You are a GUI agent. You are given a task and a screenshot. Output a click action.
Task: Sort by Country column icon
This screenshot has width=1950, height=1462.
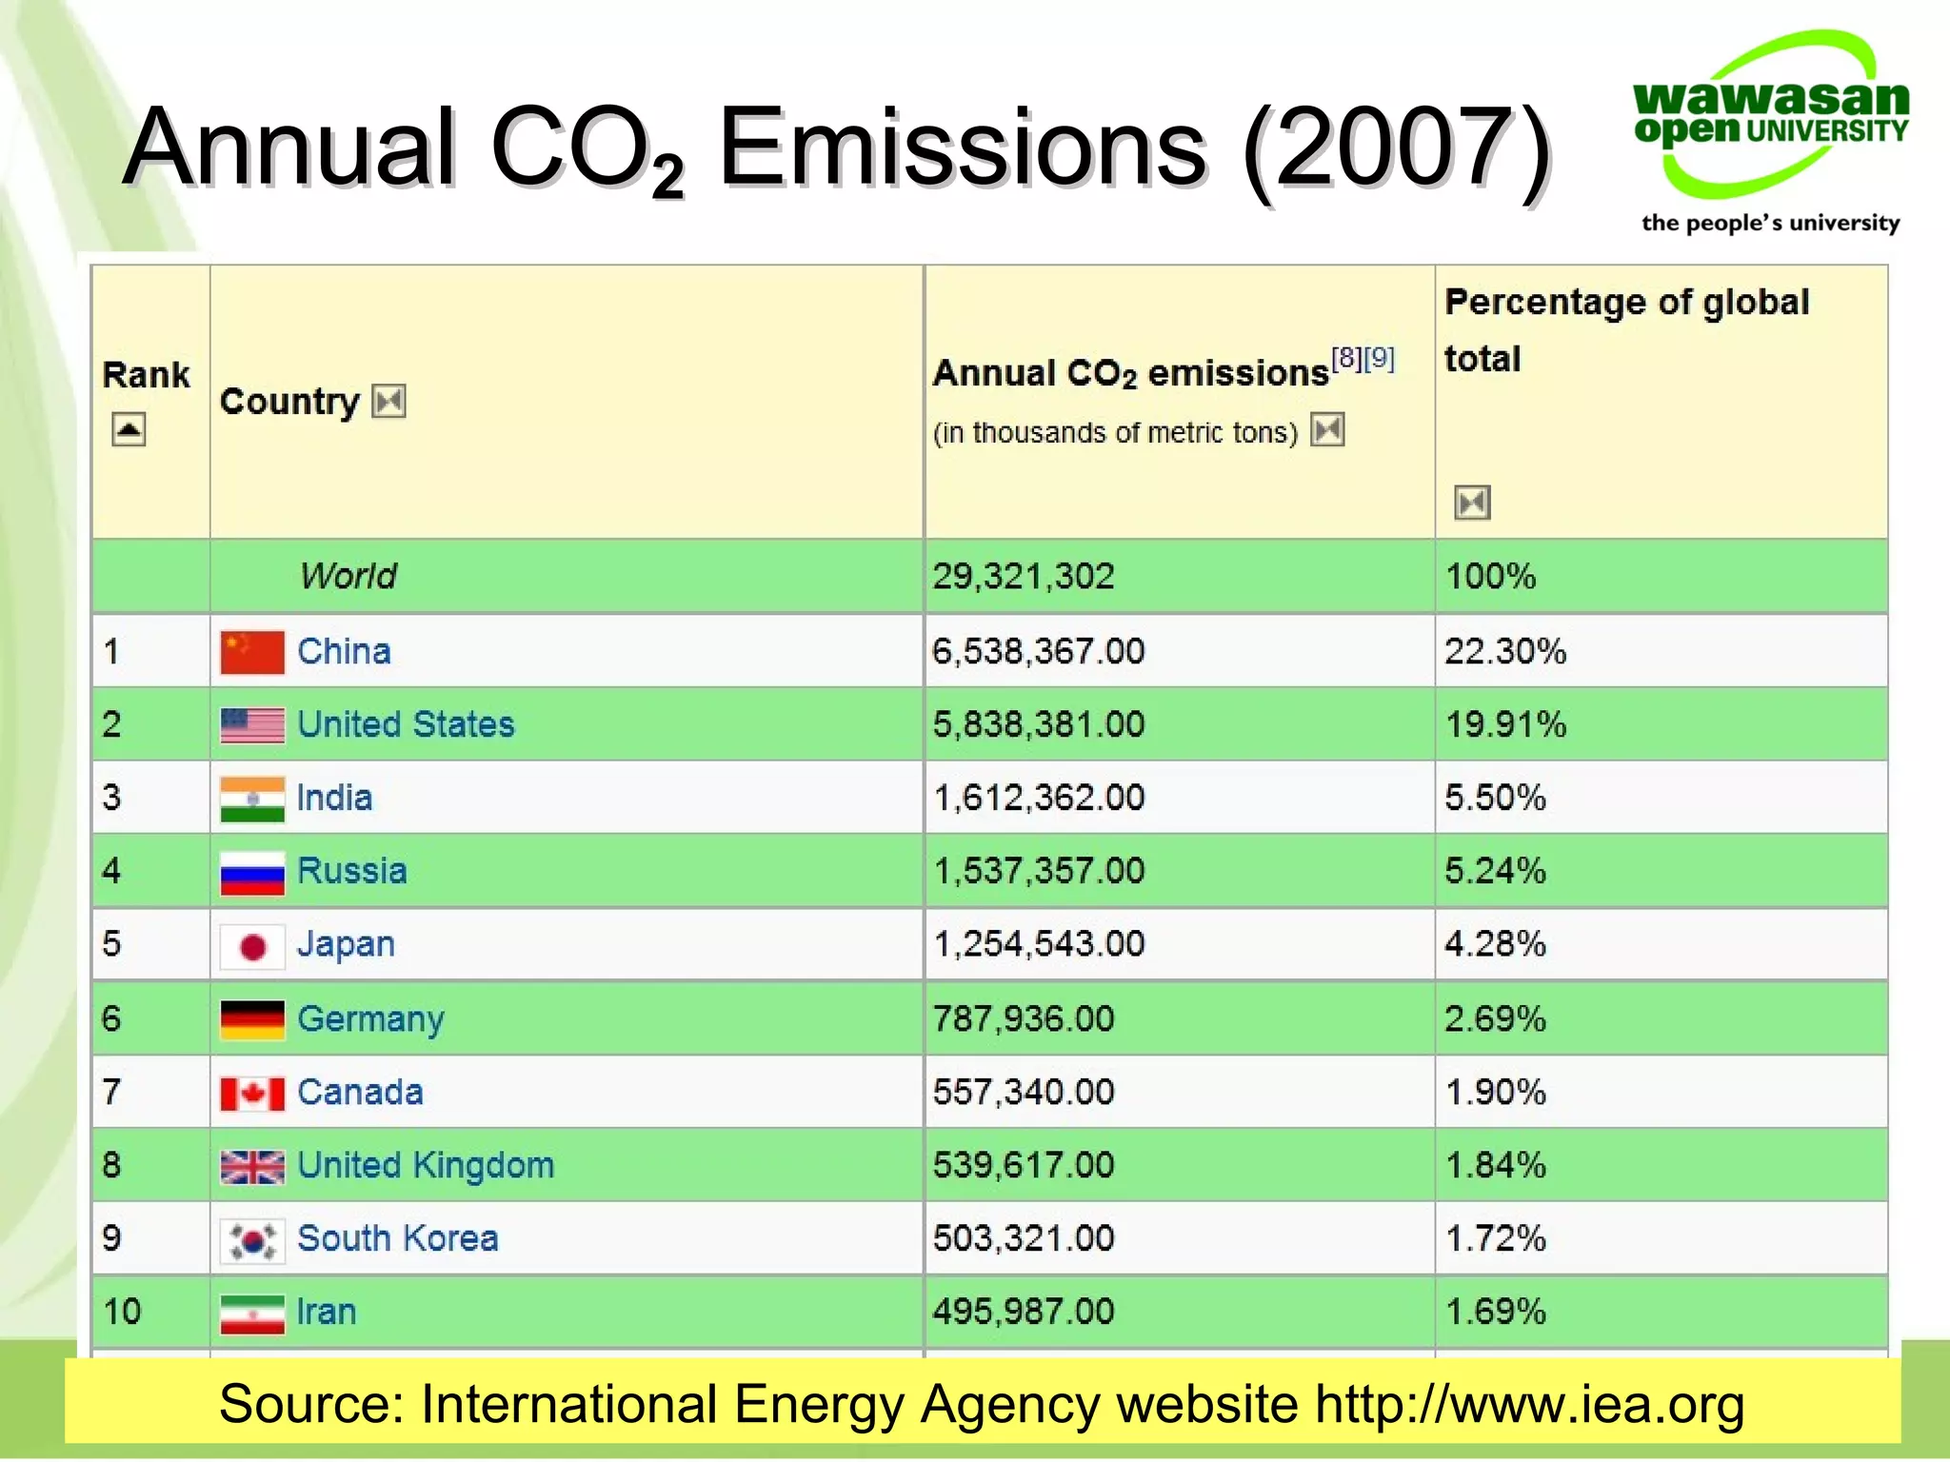click(x=388, y=402)
